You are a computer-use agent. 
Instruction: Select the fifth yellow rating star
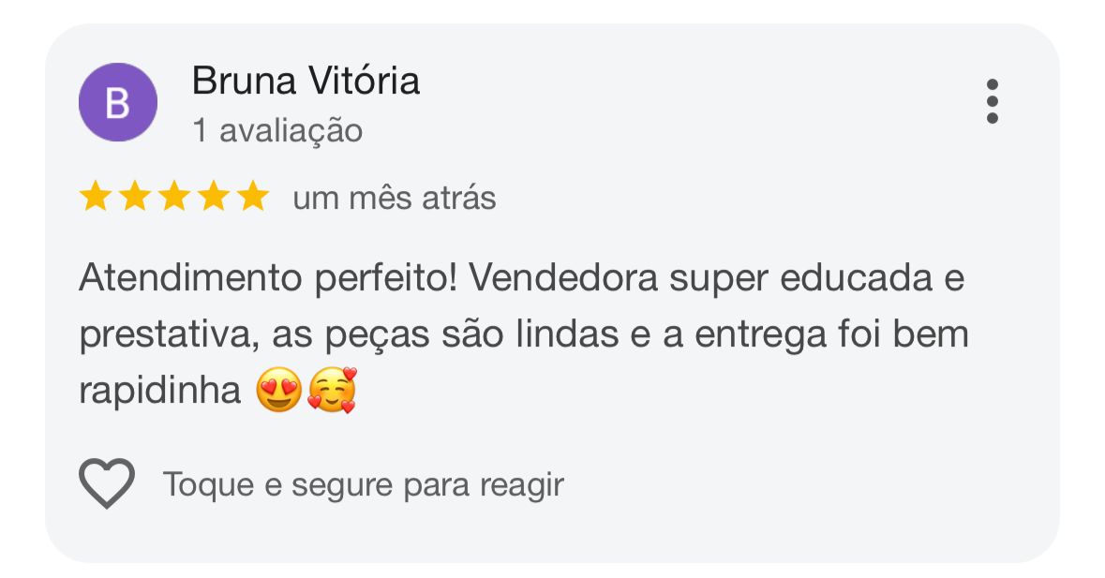252,198
